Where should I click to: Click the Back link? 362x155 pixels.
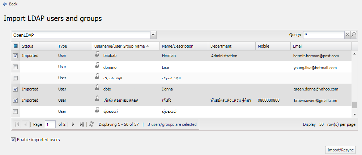[13, 4]
